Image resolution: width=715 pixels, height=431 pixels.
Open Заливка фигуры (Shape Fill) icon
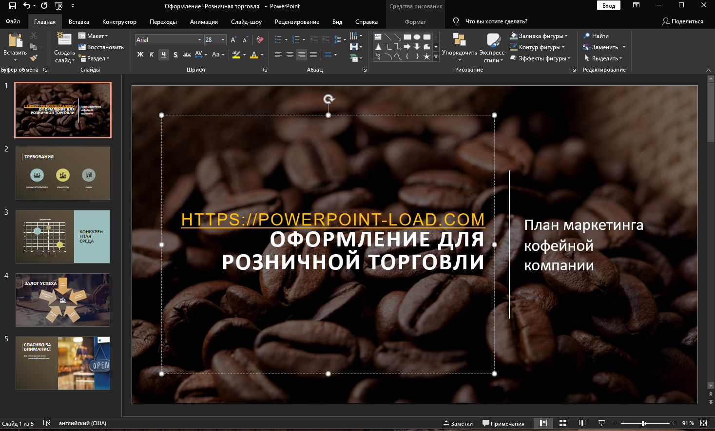click(x=513, y=36)
